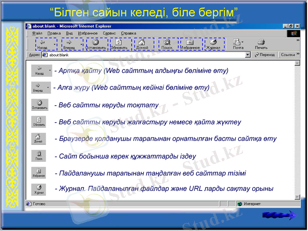Image resolution: width=308 pixels, height=231 pixels.
Task: Click the Назад (Back) toolbar icon
Action: pyautogui.click(x=42, y=42)
